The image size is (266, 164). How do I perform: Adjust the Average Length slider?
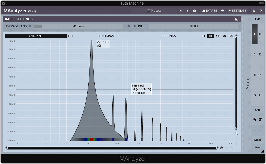pos(79,26)
